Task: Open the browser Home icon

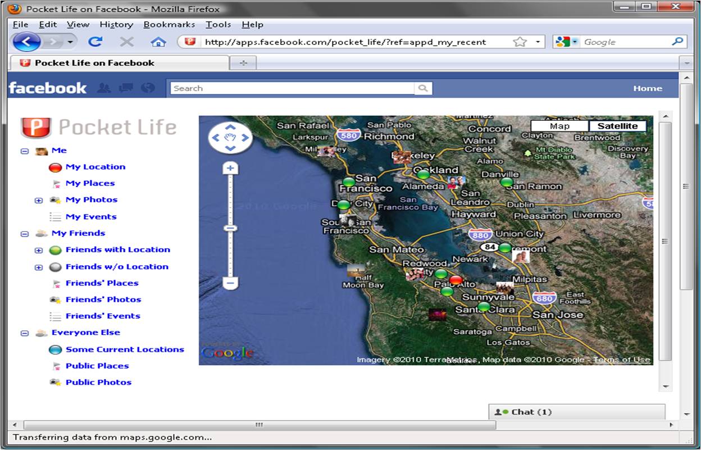Action: [x=159, y=42]
